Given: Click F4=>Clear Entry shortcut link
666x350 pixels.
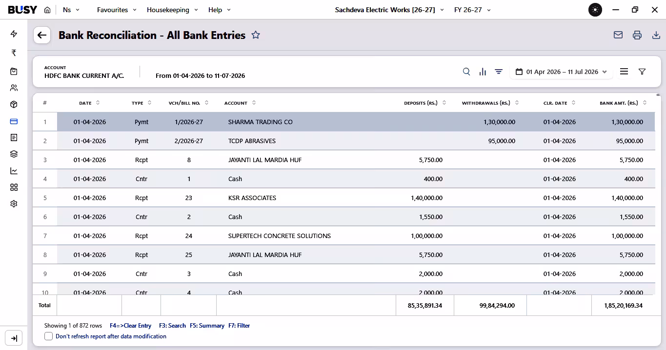Looking at the screenshot, I should (x=130, y=326).
